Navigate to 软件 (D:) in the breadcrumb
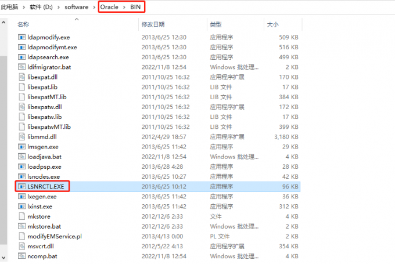The image size is (395, 264). pyautogui.click(x=41, y=7)
